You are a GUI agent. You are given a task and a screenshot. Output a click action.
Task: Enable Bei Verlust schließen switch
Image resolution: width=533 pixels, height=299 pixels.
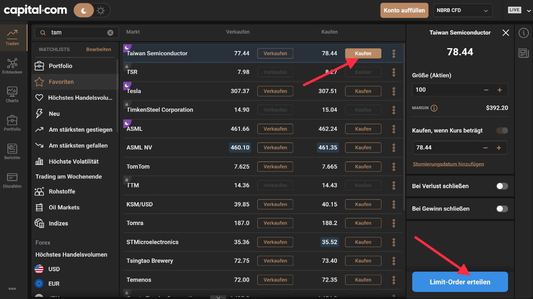502,186
